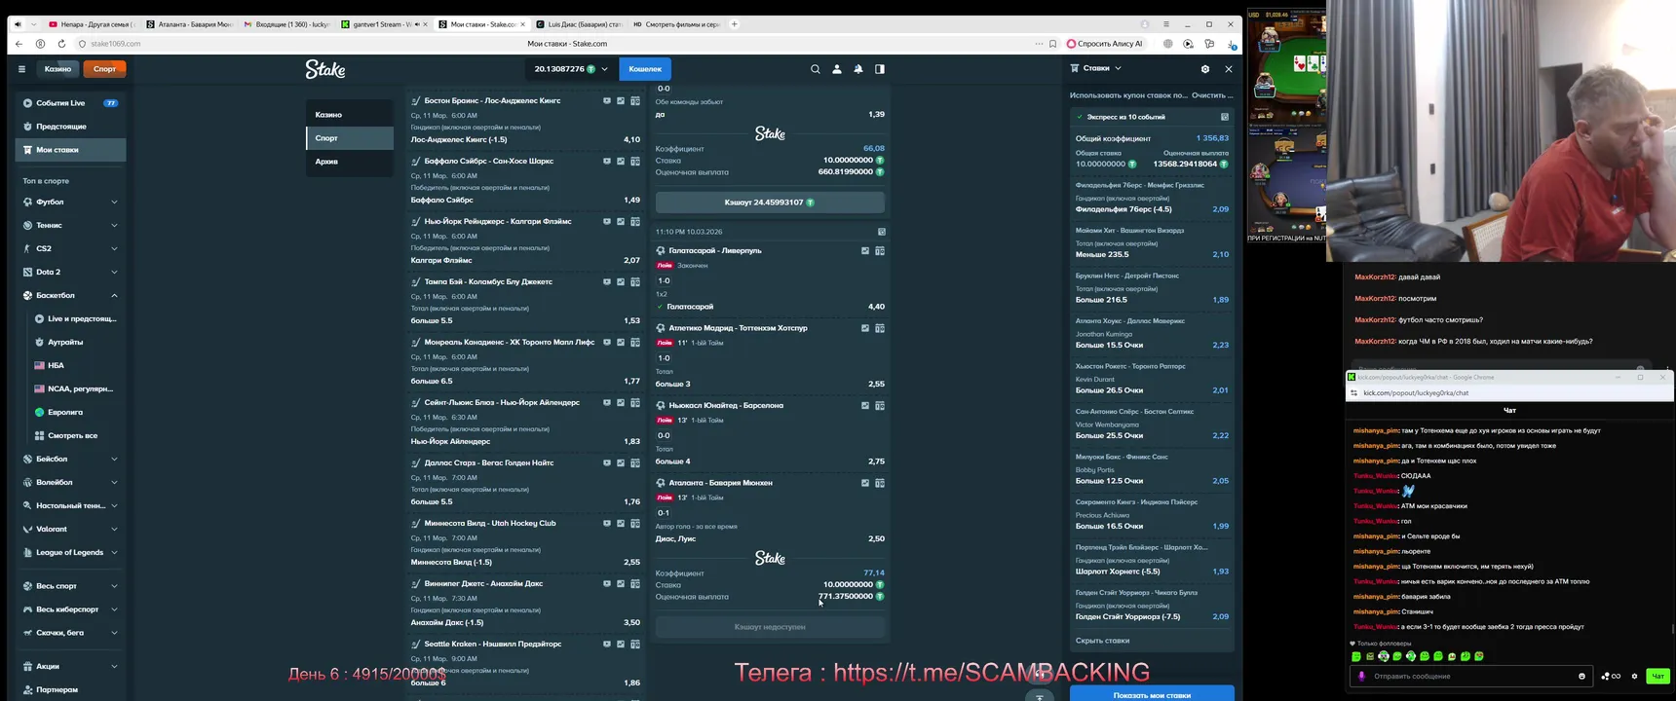This screenshot has height=701, width=1676.
Task: Open chat settings gear icon
Action: tap(1634, 676)
